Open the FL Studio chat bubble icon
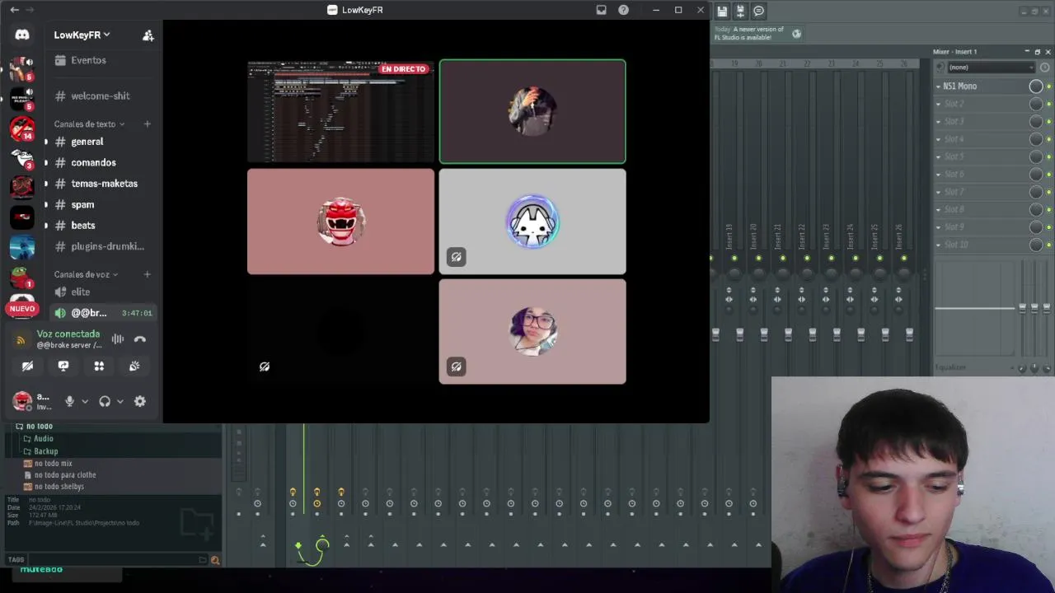This screenshot has width=1055, height=593. pos(759,11)
